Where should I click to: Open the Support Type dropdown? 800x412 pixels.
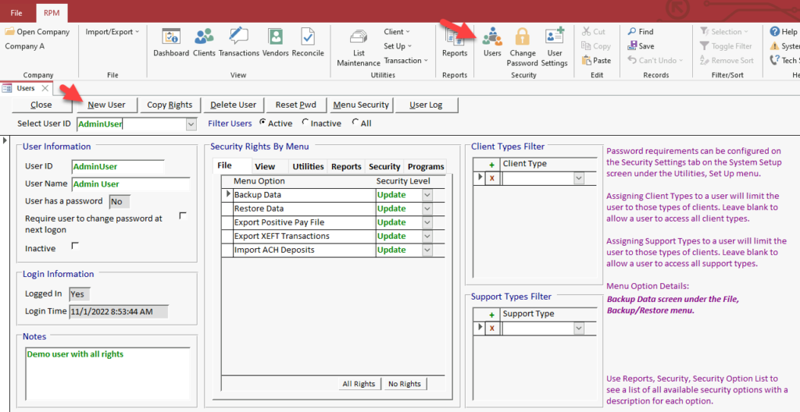point(579,329)
